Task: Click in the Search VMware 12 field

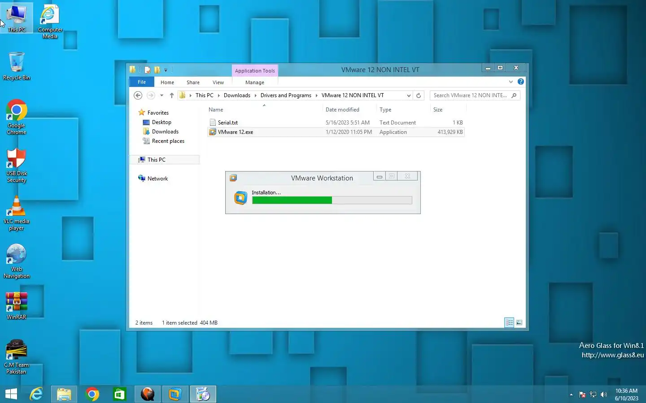Action: pos(470,95)
